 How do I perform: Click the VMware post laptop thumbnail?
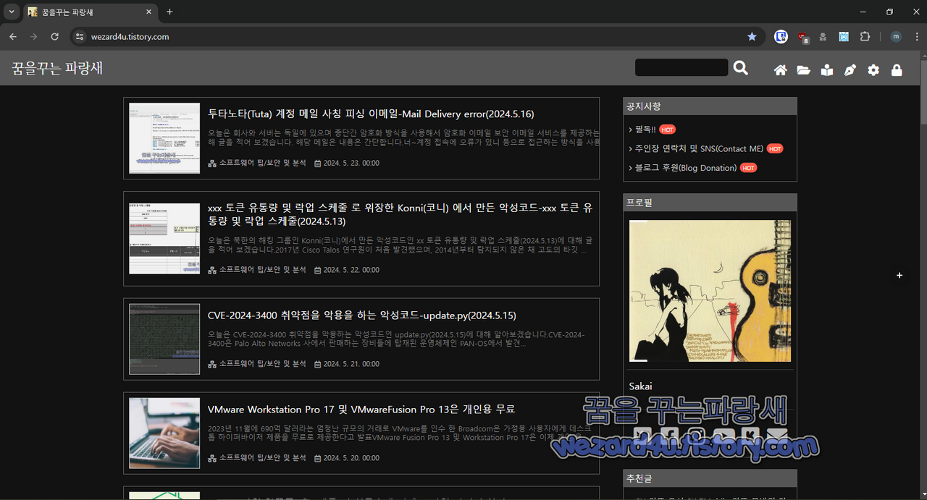click(x=164, y=433)
